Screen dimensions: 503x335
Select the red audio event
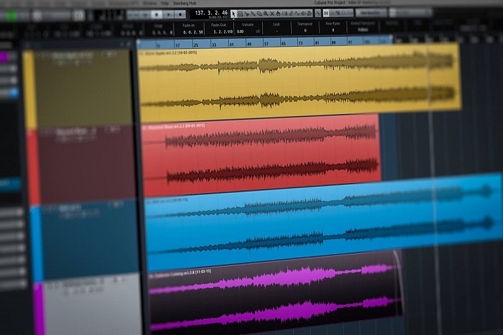[262, 155]
